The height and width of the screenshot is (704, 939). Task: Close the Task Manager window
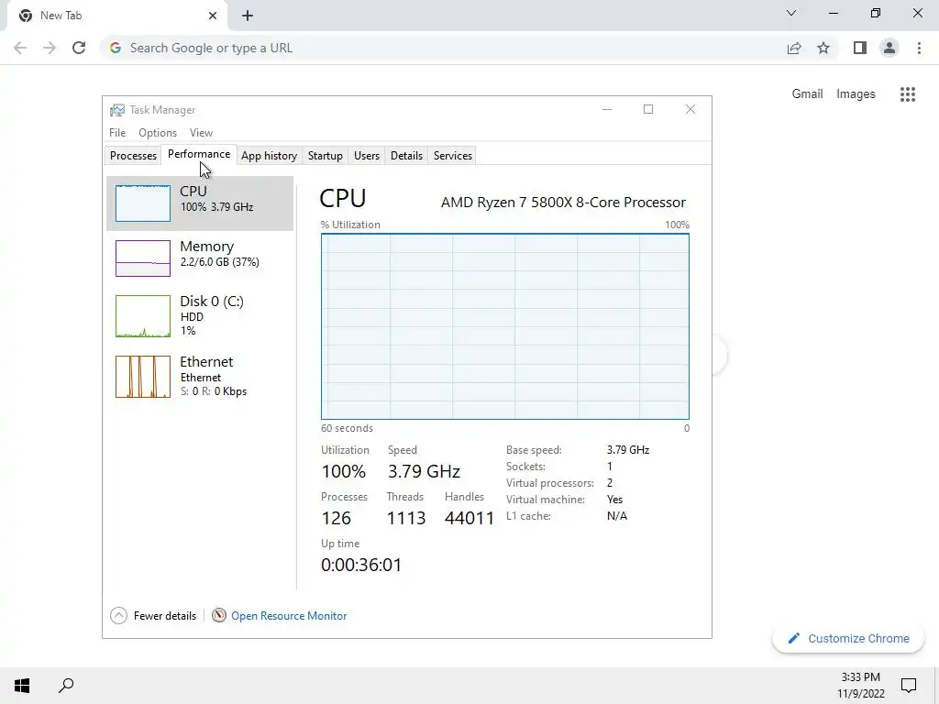[x=690, y=110]
